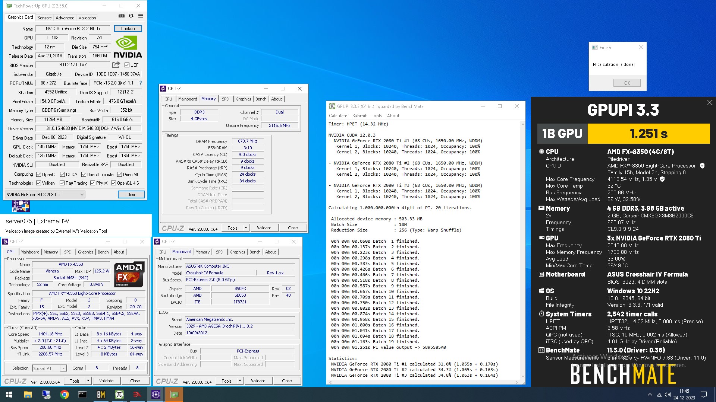Open the network tray icon
The height and width of the screenshot is (402, 716).
659,395
